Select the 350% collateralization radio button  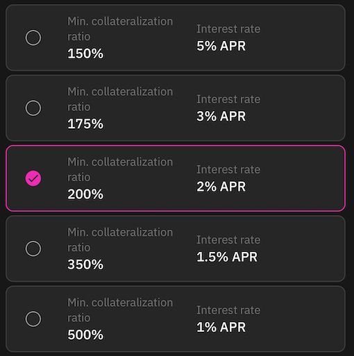(33, 248)
